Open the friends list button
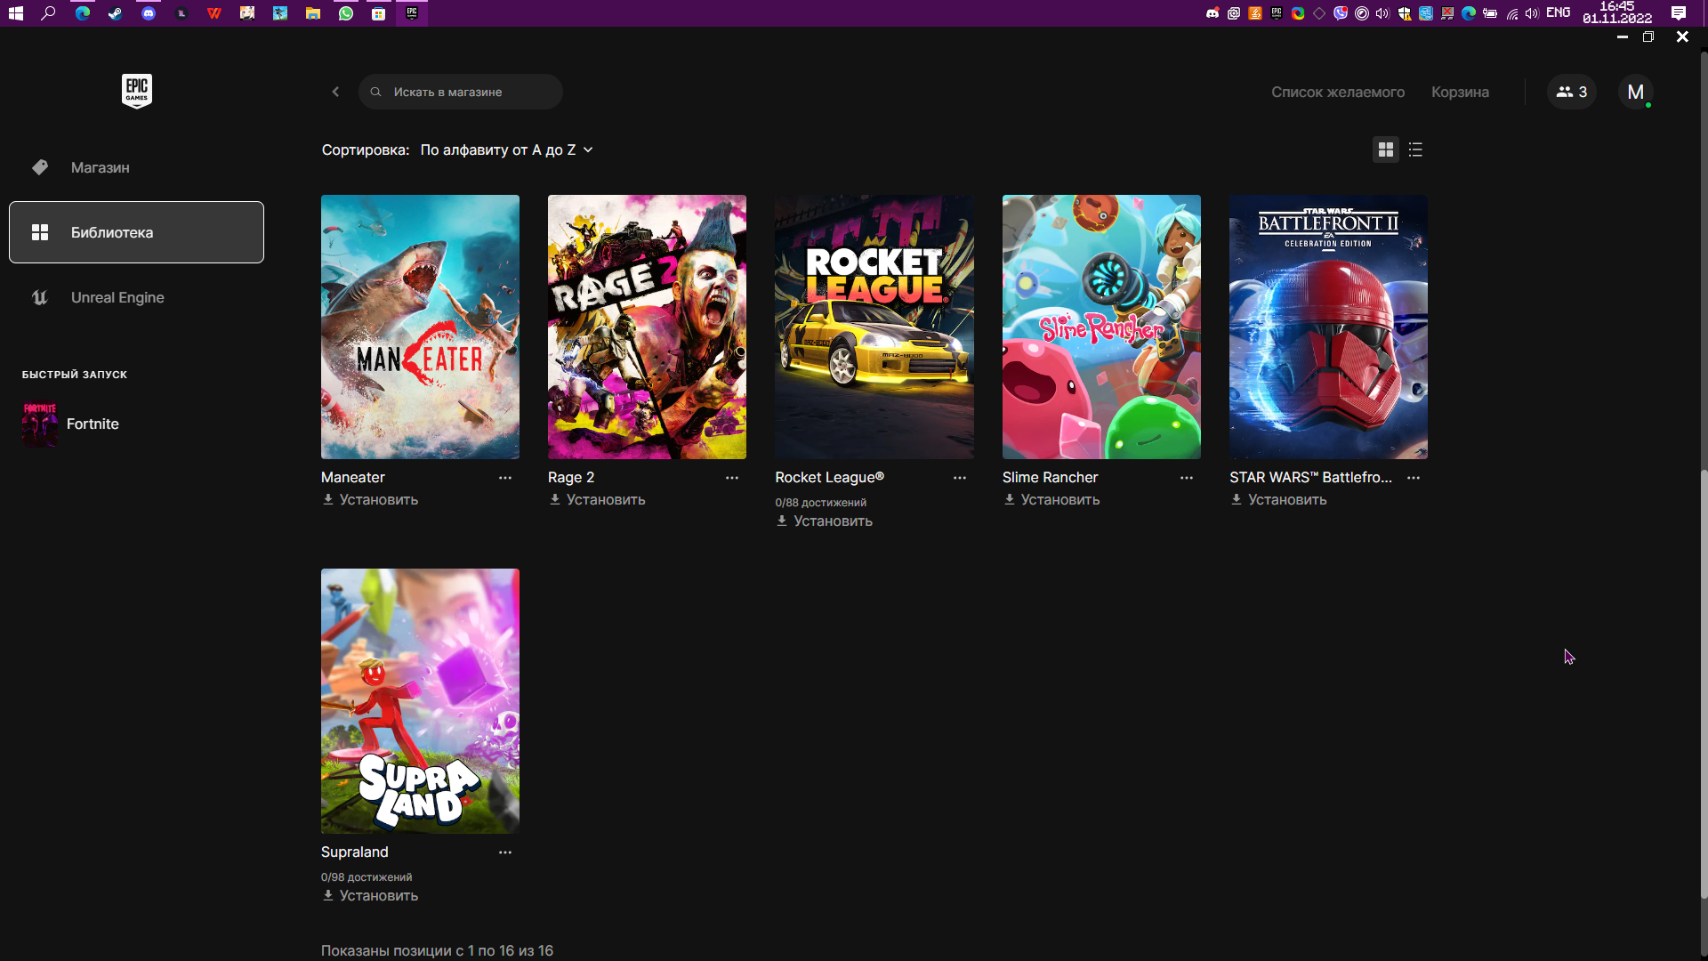Image resolution: width=1708 pixels, height=961 pixels. [x=1571, y=92]
